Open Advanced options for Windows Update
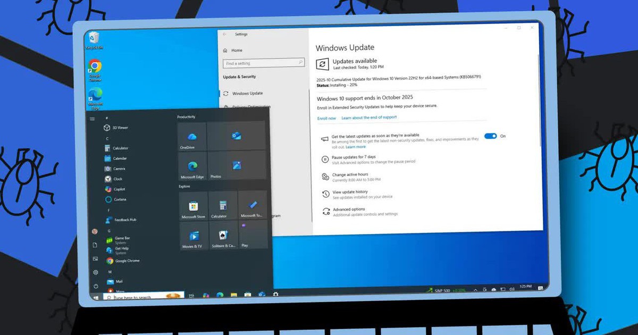The height and width of the screenshot is (335, 638). (349, 210)
